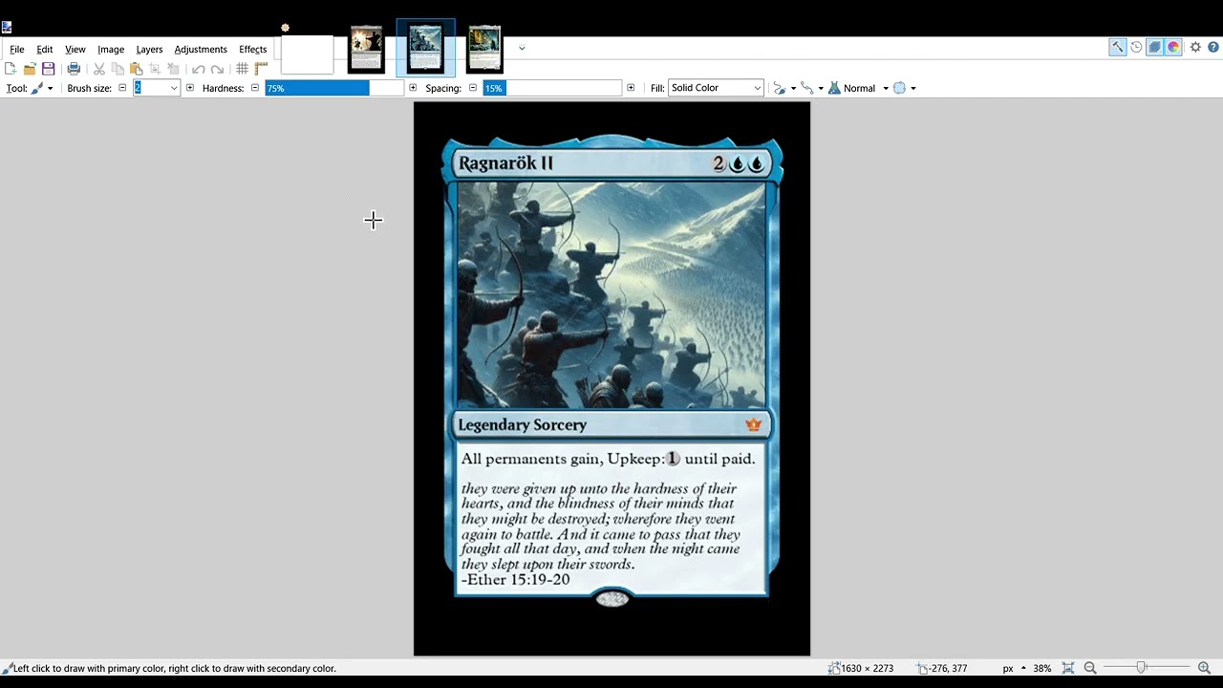This screenshot has height=688, width=1223.
Task: Open the Effects menu
Action: [253, 49]
